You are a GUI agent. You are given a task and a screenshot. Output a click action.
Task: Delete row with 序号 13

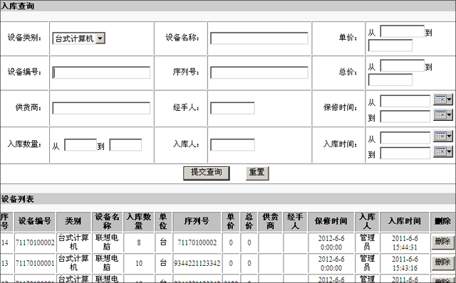pos(442,263)
